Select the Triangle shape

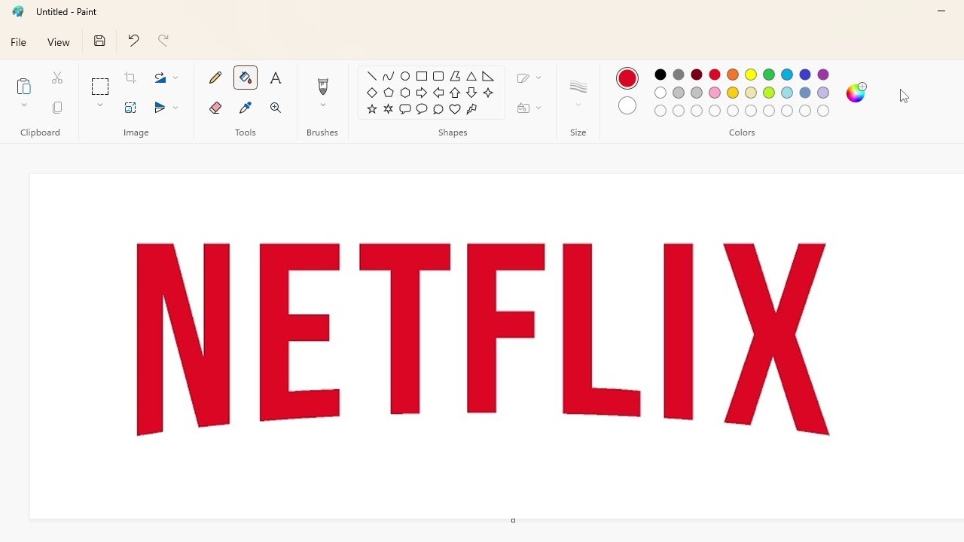click(x=471, y=76)
